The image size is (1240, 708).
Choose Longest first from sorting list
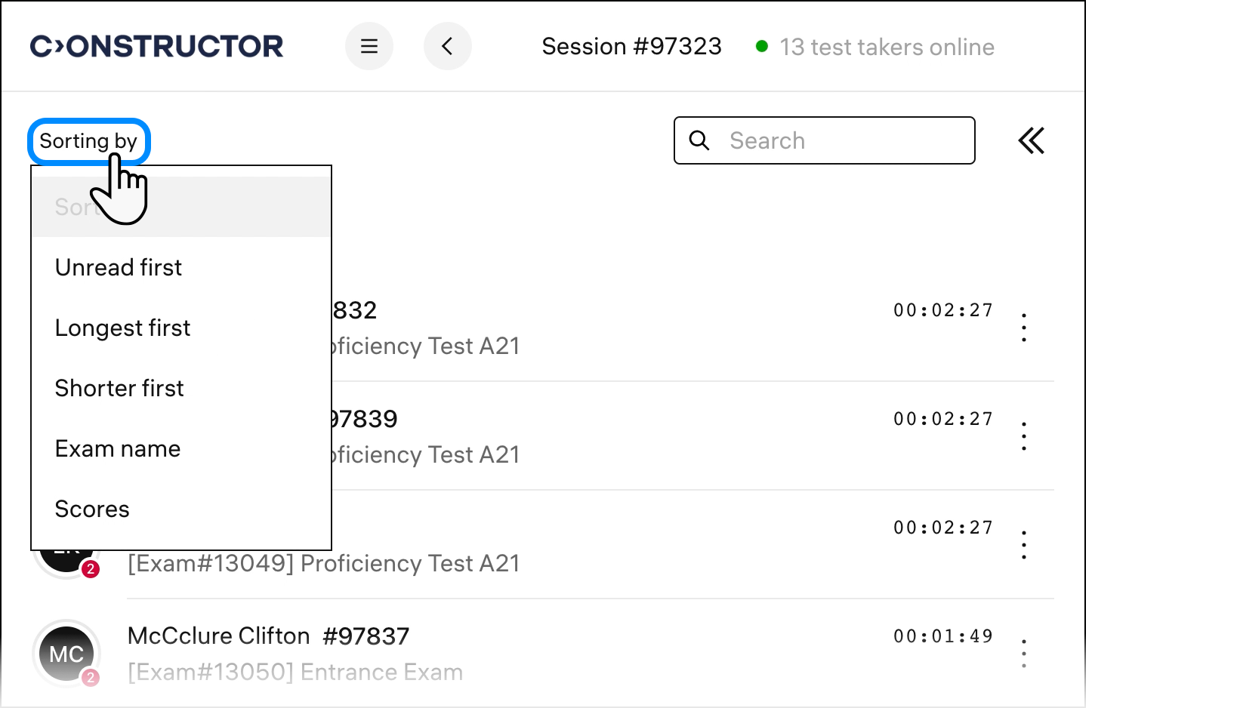click(122, 328)
